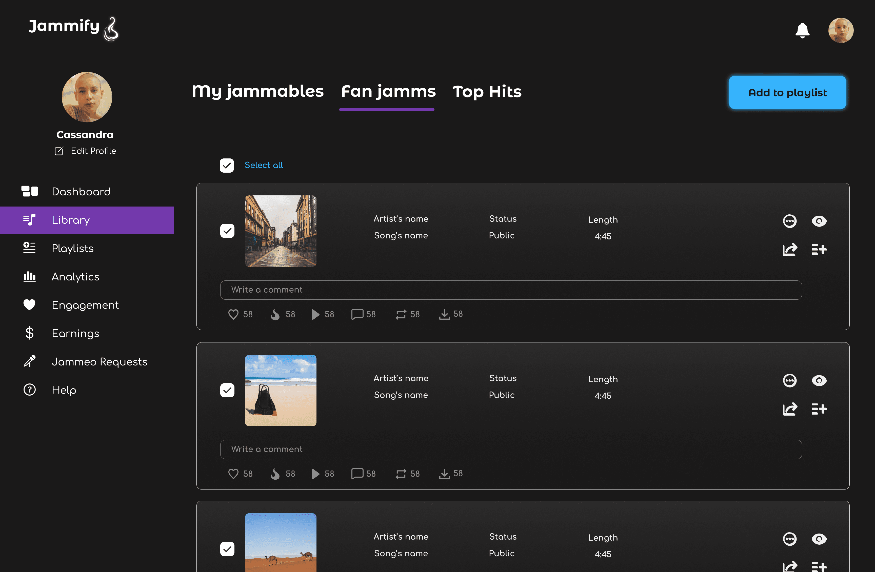Open comments on the beach song
Image resolution: width=875 pixels, height=572 pixels.
tap(357, 474)
